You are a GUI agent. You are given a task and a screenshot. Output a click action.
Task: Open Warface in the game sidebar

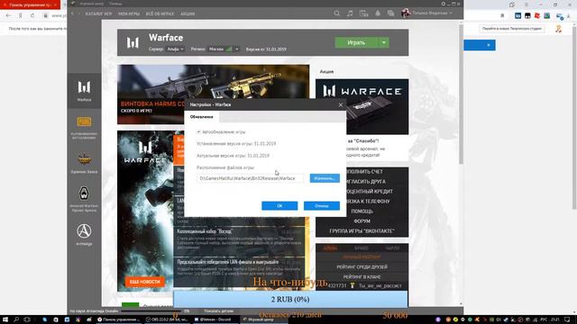coord(84,90)
